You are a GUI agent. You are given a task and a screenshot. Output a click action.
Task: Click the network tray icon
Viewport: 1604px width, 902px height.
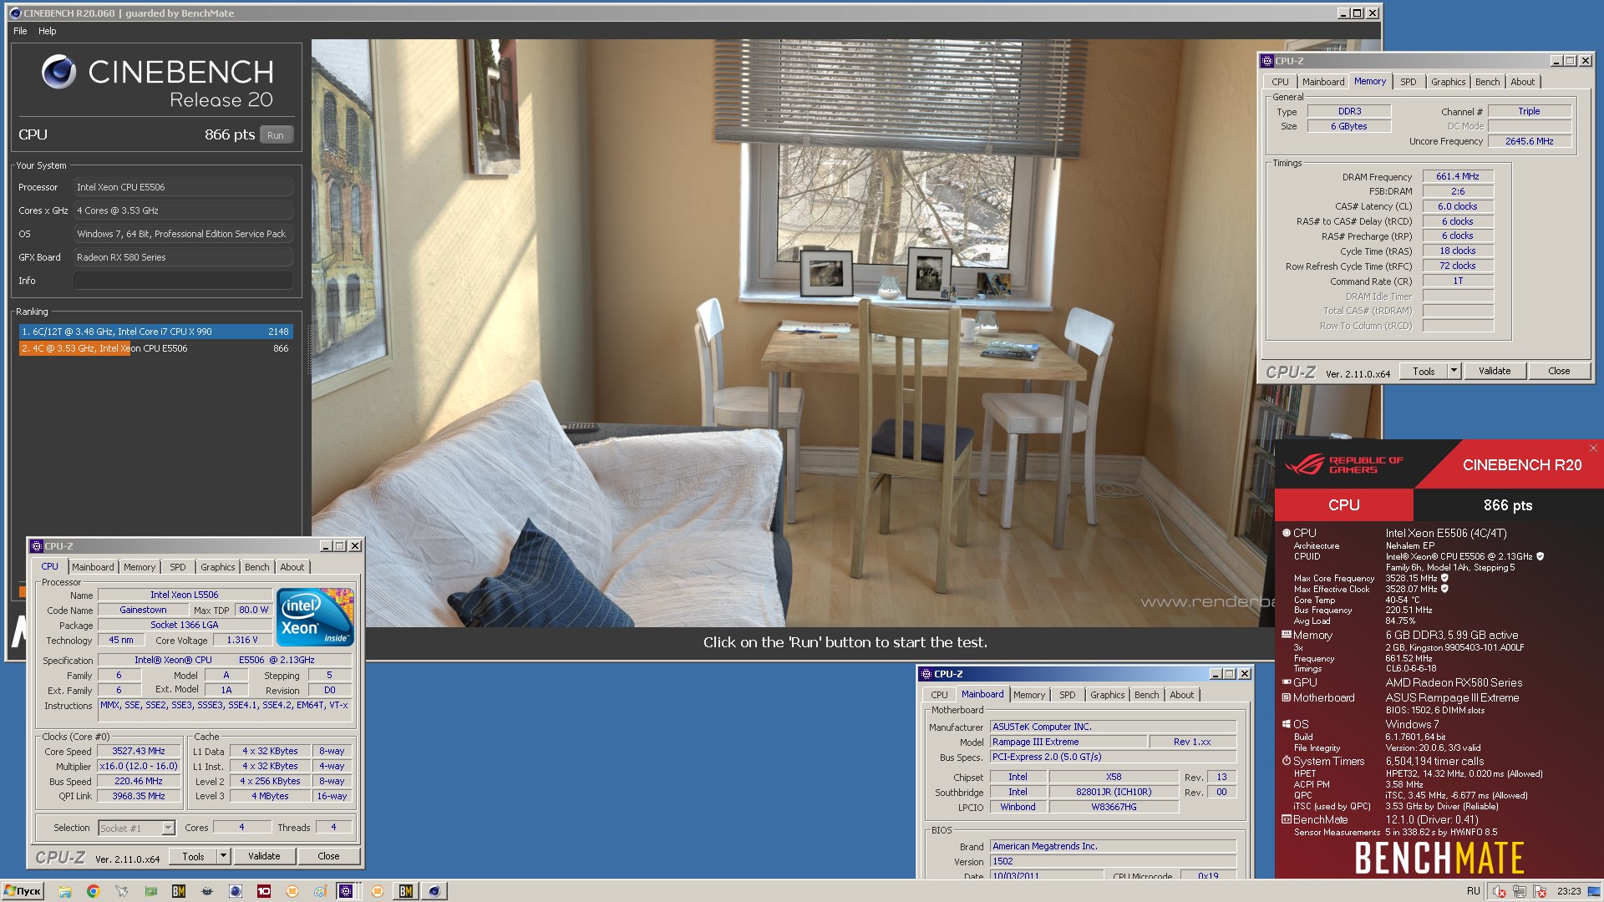coord(1520,892)
